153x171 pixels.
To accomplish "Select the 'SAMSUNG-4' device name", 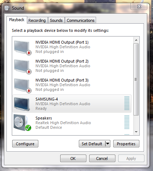I will (x=47, y=99).
